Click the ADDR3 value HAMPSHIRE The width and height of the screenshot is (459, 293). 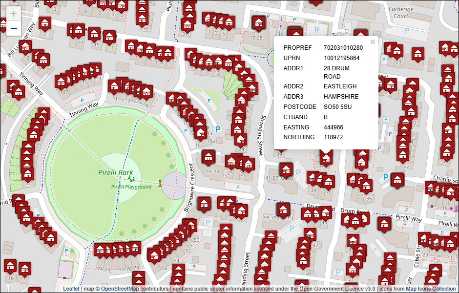(x=341, y=97)
